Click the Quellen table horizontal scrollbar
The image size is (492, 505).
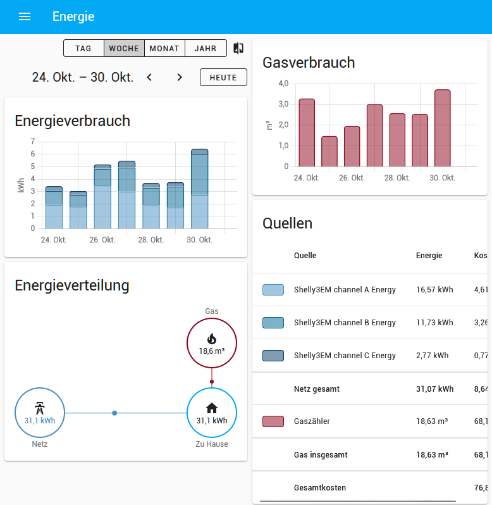click(x=358, y=501)
